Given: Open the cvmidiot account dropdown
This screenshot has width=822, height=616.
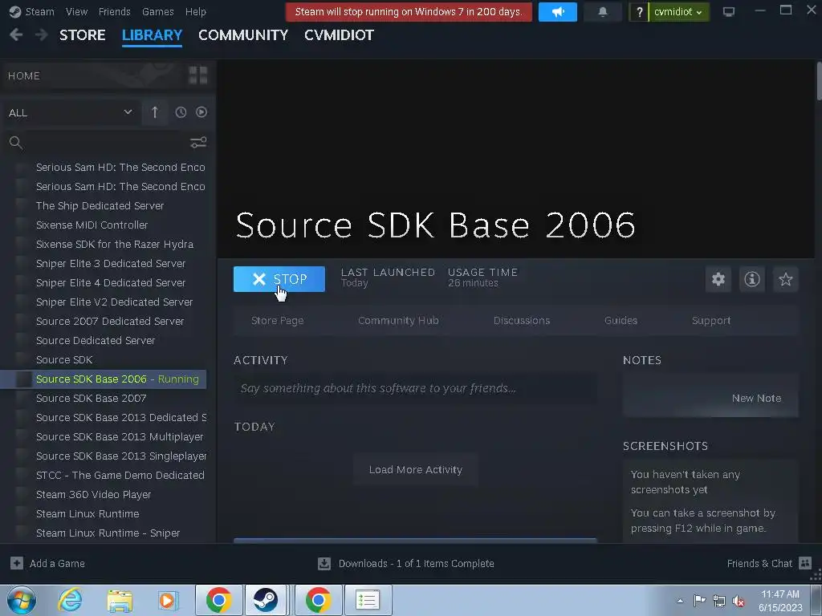Looking at the screenshot, I should pyautogui.click(x=678, y=11).
